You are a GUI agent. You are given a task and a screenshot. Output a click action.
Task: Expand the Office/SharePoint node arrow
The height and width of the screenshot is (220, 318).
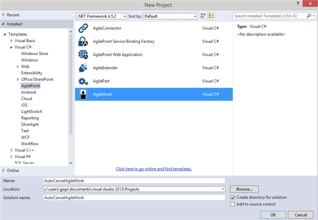[x=18, y=79]
